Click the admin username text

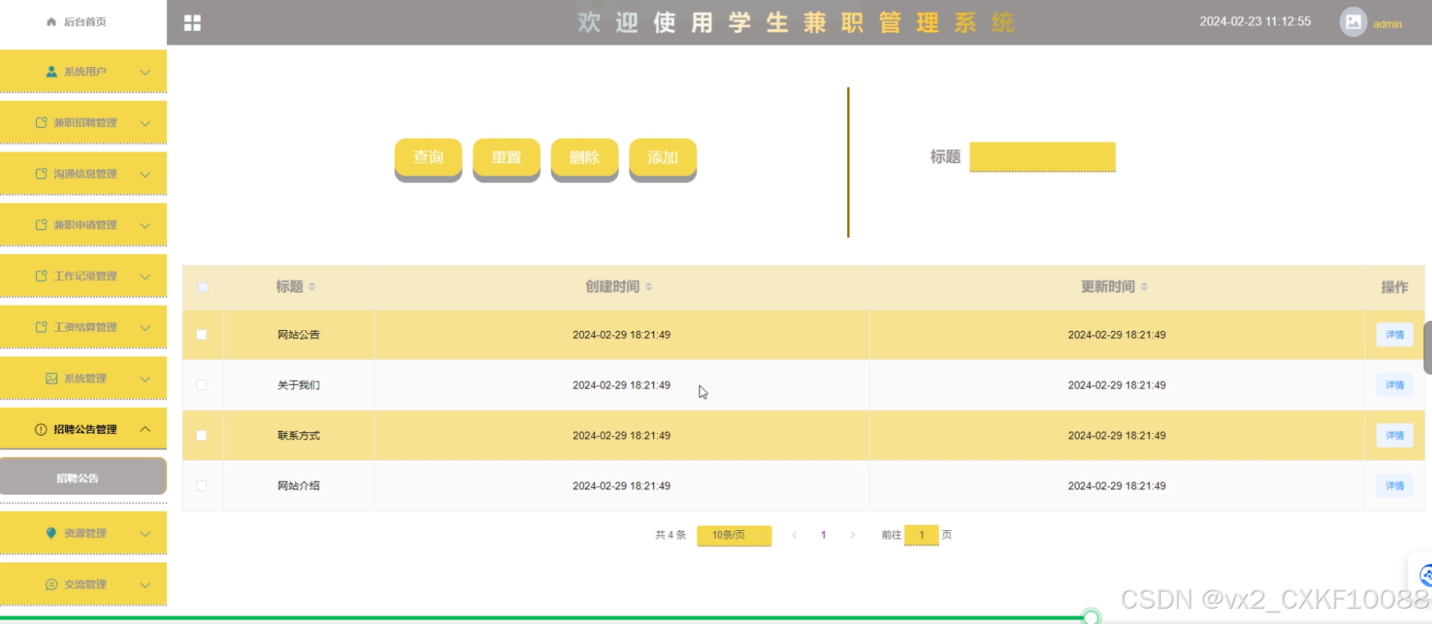(x=1387, y=24)
